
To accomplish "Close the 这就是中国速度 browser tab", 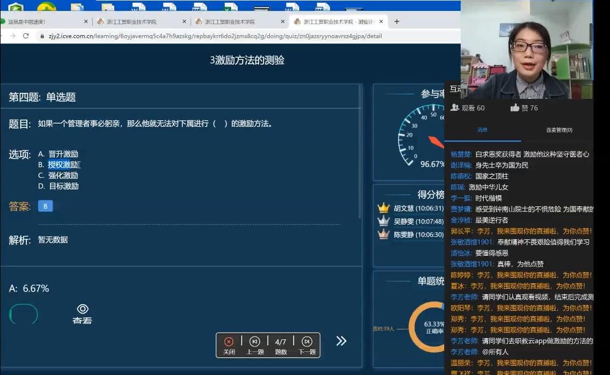I will [86, 21].
